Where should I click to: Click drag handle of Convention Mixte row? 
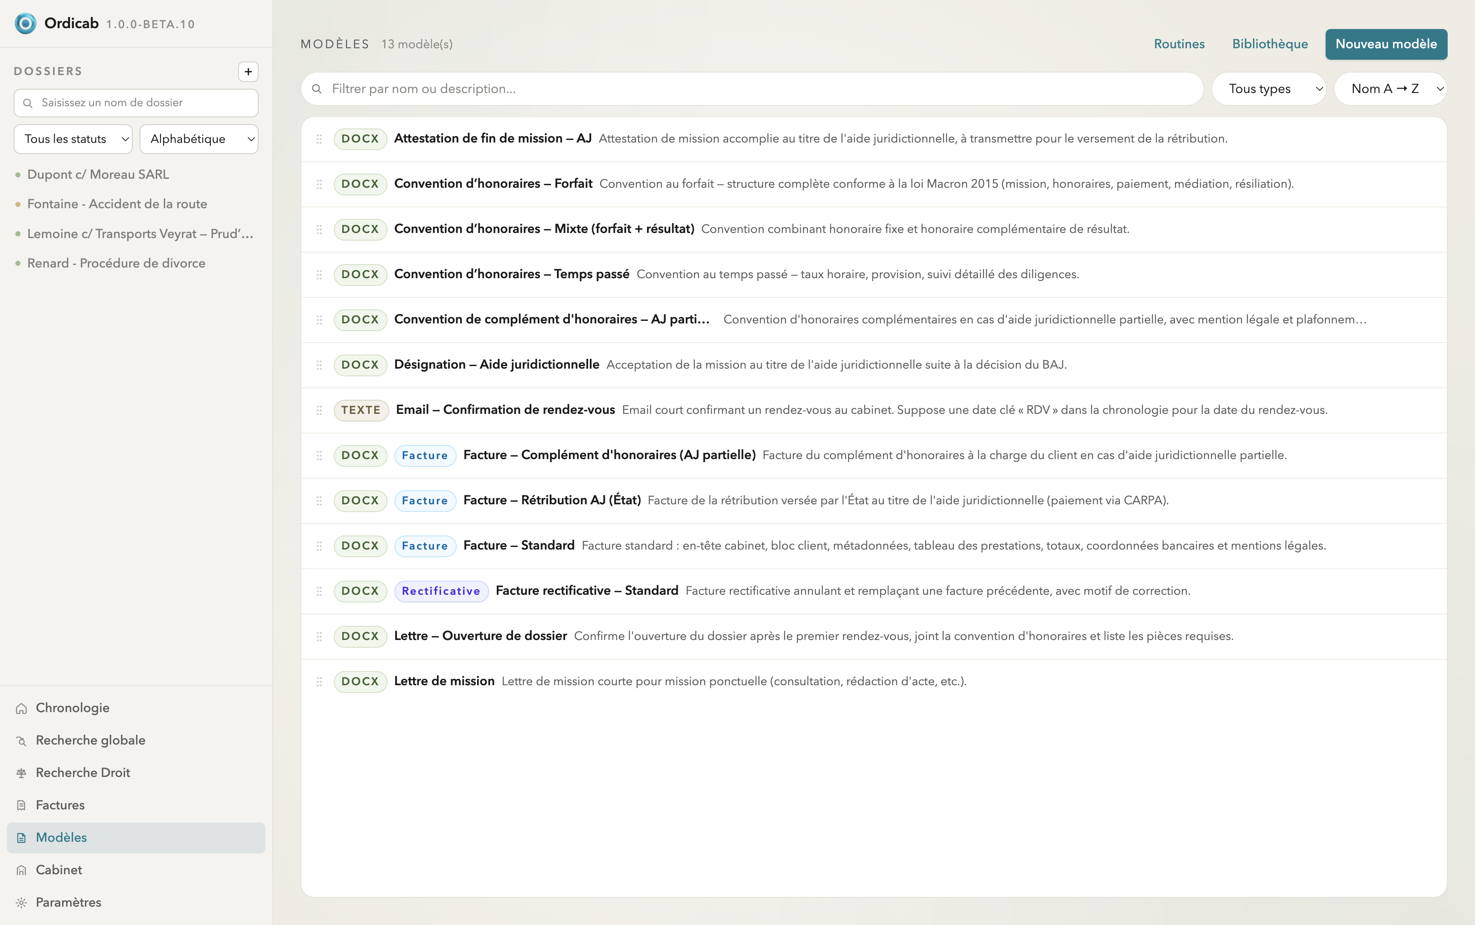319,230
